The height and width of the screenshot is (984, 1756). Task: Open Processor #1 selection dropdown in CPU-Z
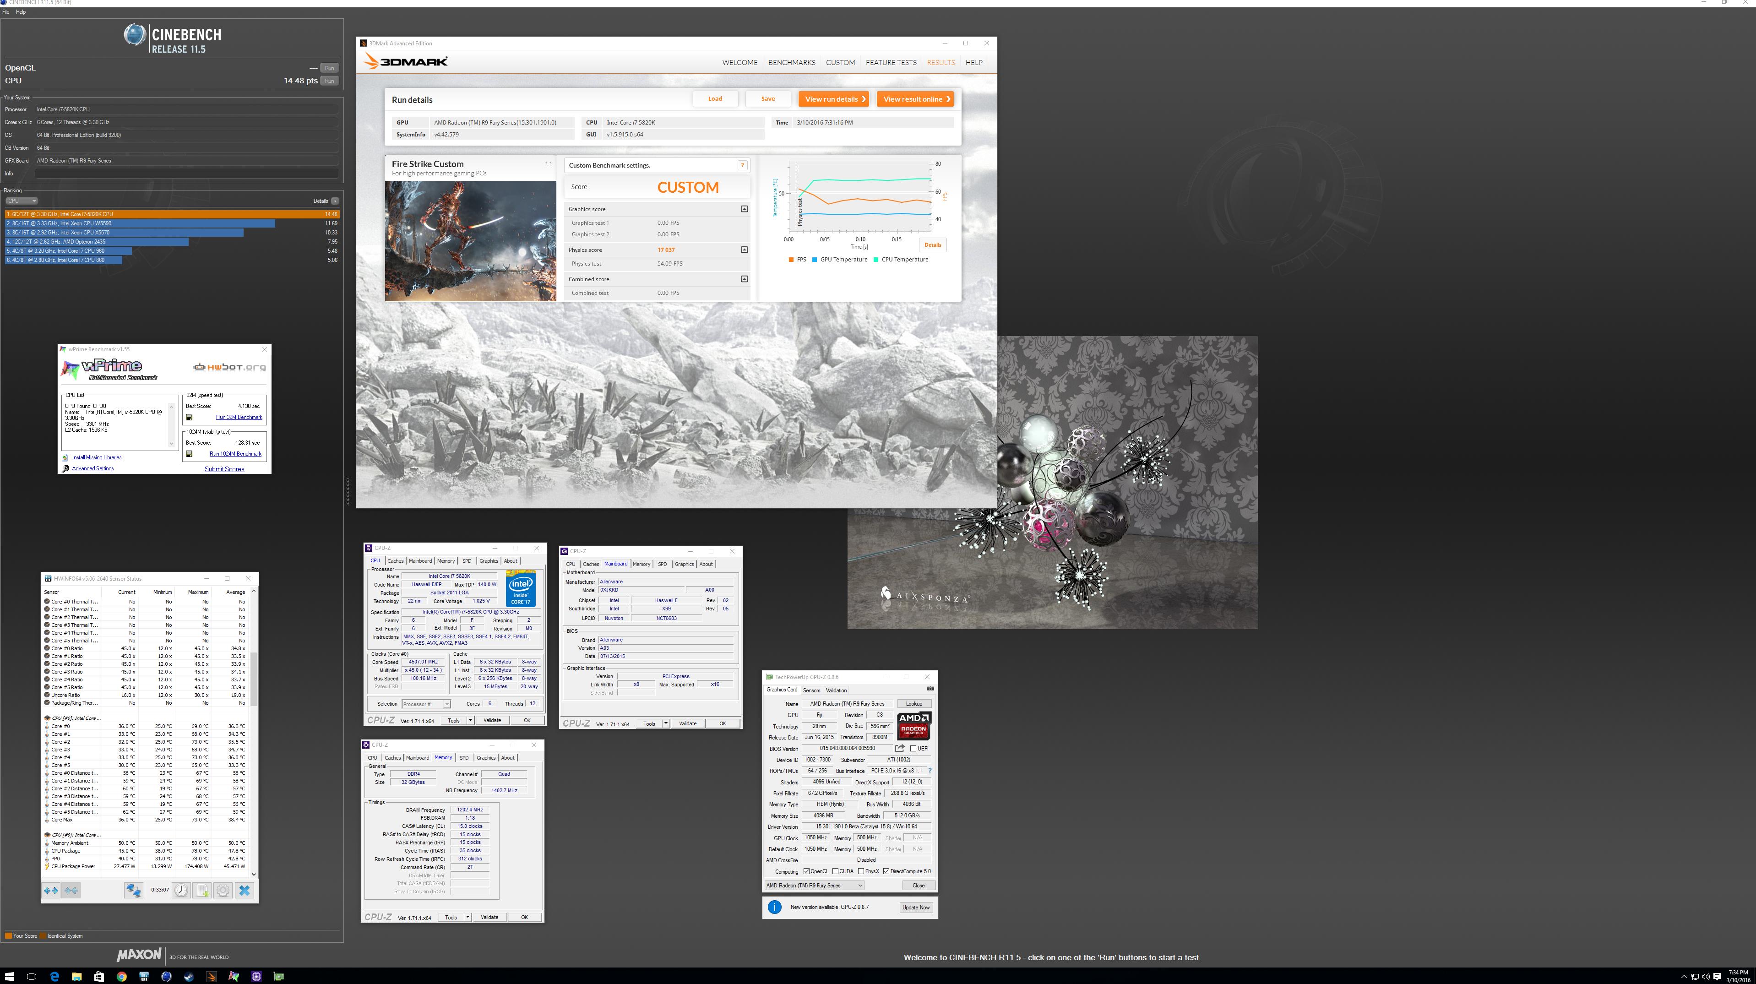[426, 704]
